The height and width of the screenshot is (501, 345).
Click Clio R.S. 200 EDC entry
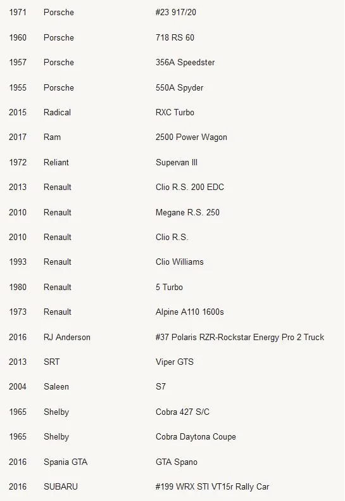pyautogui.click(x=190, y=187)
